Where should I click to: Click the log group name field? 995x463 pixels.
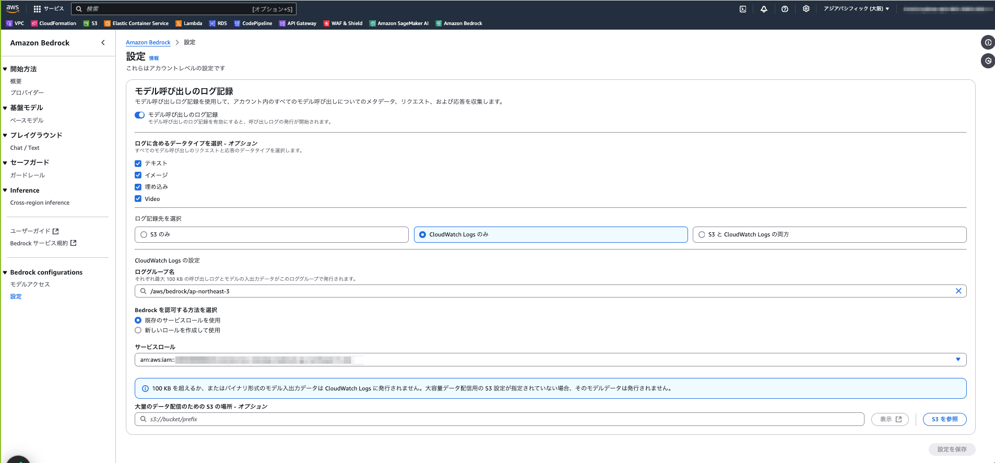(x=551, y=291)
